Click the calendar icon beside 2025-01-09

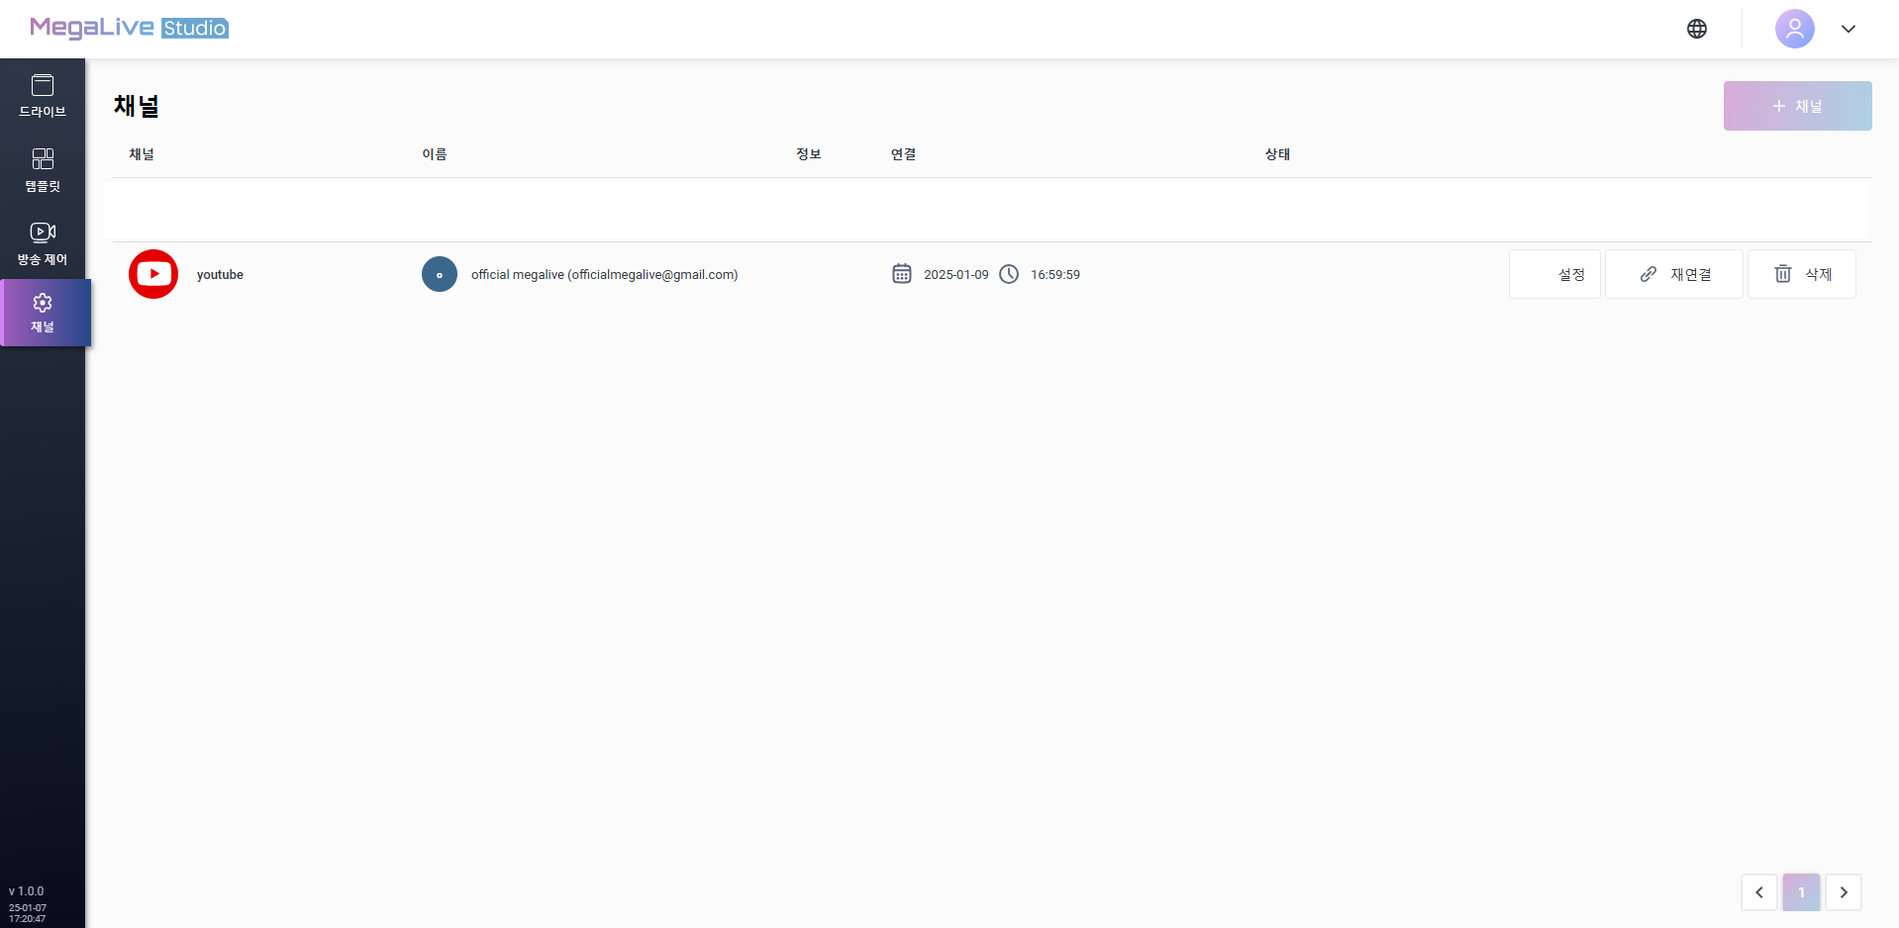(x=902, y=274)
